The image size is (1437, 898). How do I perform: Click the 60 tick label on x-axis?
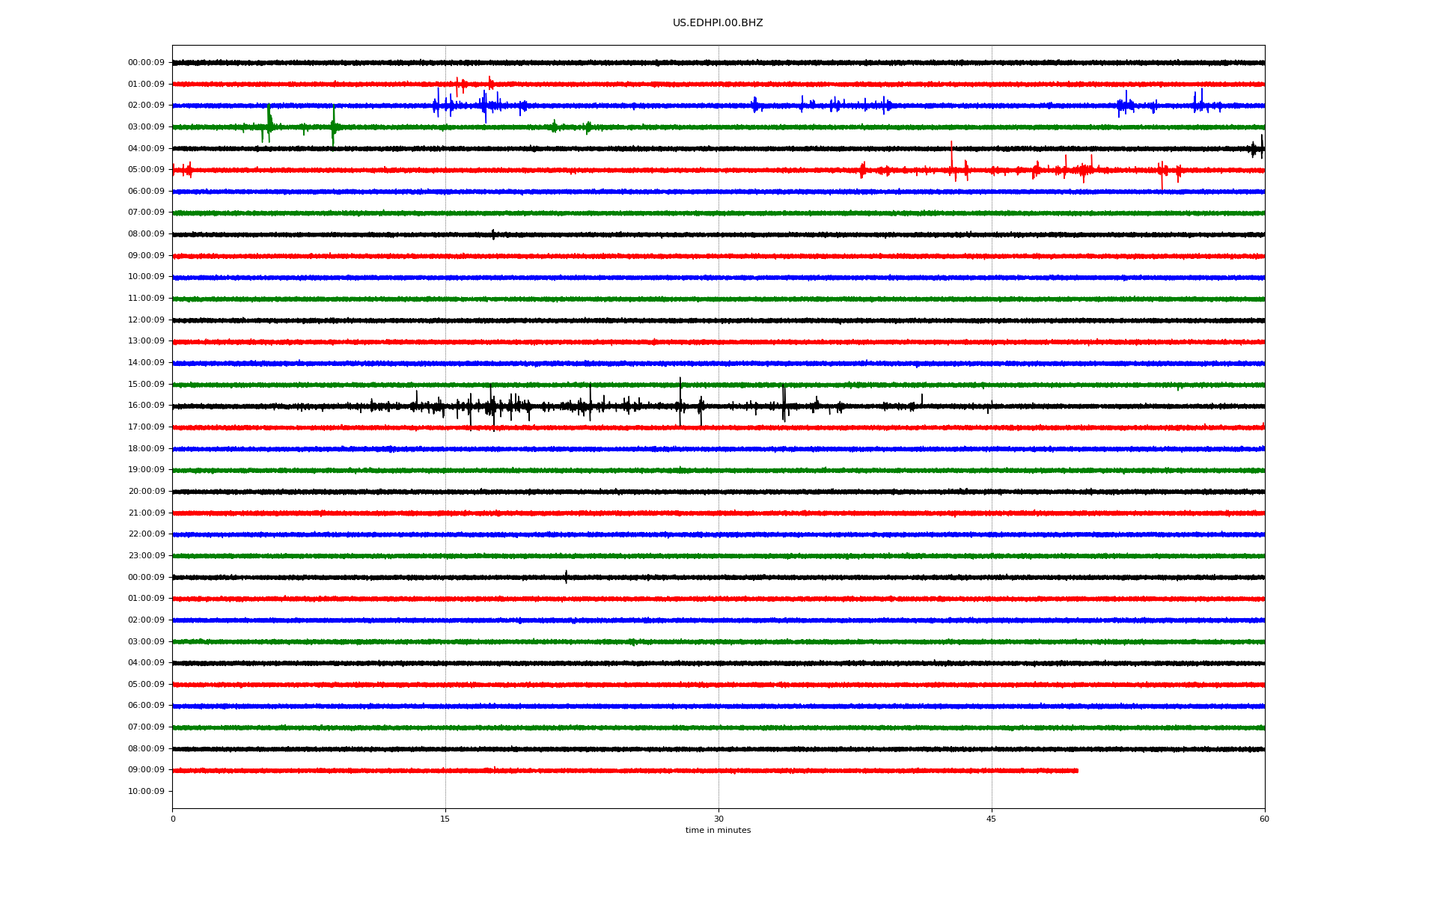[1264, 819]
